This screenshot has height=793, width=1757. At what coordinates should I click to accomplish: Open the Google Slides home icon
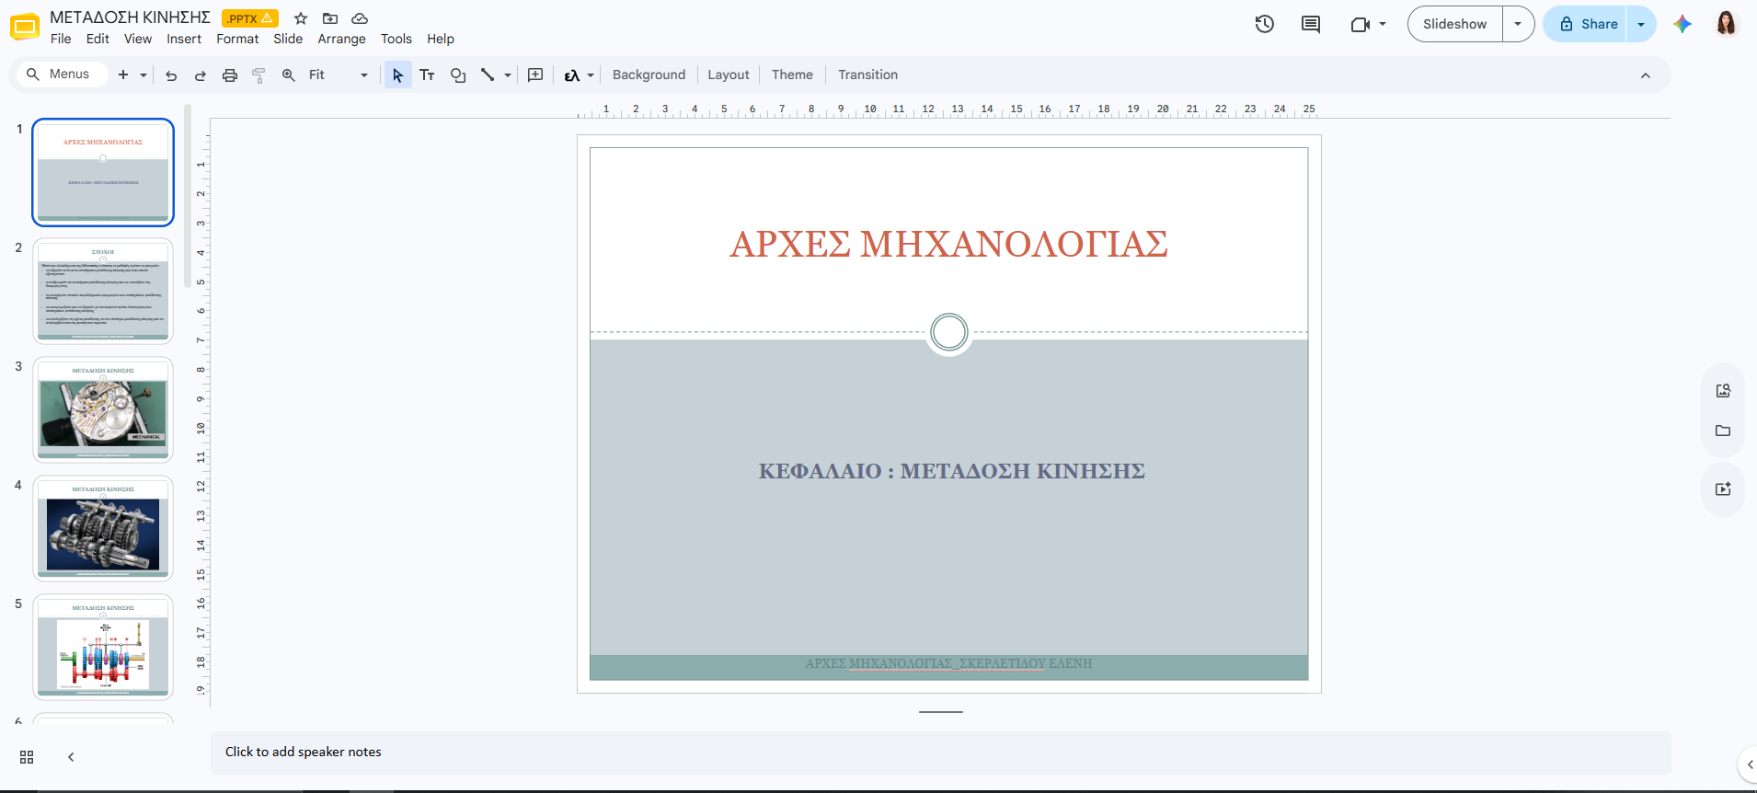(x=25, y=27)
